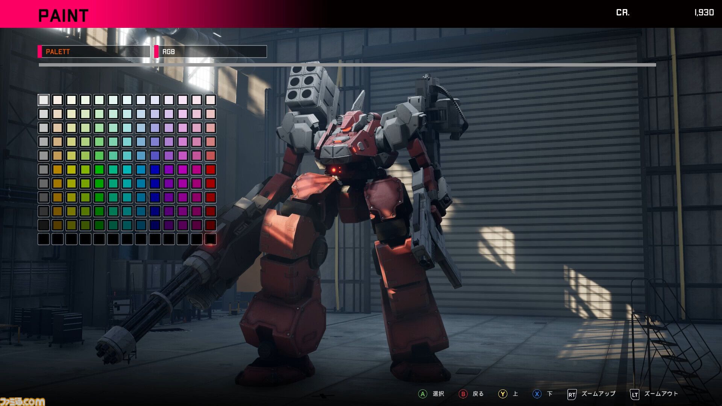The width and height of the screenshot is (722, 406).
Task: Pick the dark magenta swatch in the ninth row, eleventh column
Action: [183, 211]
